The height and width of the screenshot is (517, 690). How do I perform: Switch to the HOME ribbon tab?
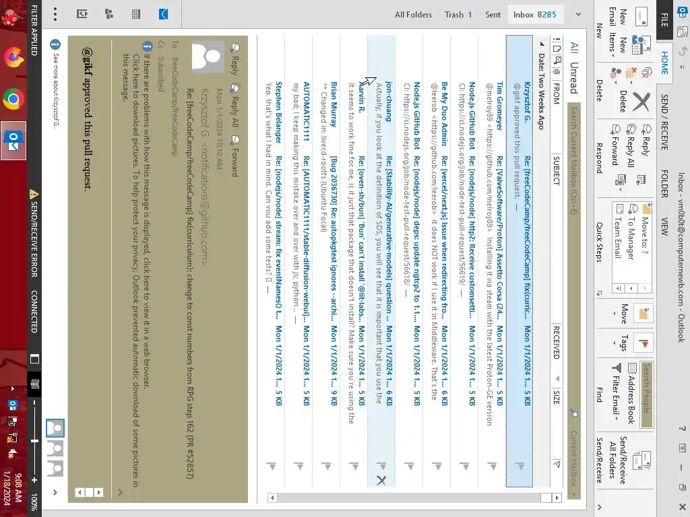click(664, 63)
